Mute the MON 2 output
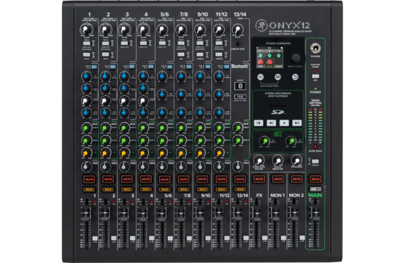 pos(297,179)
